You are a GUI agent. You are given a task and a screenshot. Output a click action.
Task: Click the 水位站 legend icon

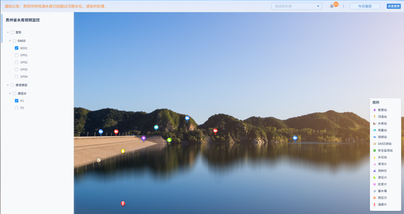click(375, 157)
